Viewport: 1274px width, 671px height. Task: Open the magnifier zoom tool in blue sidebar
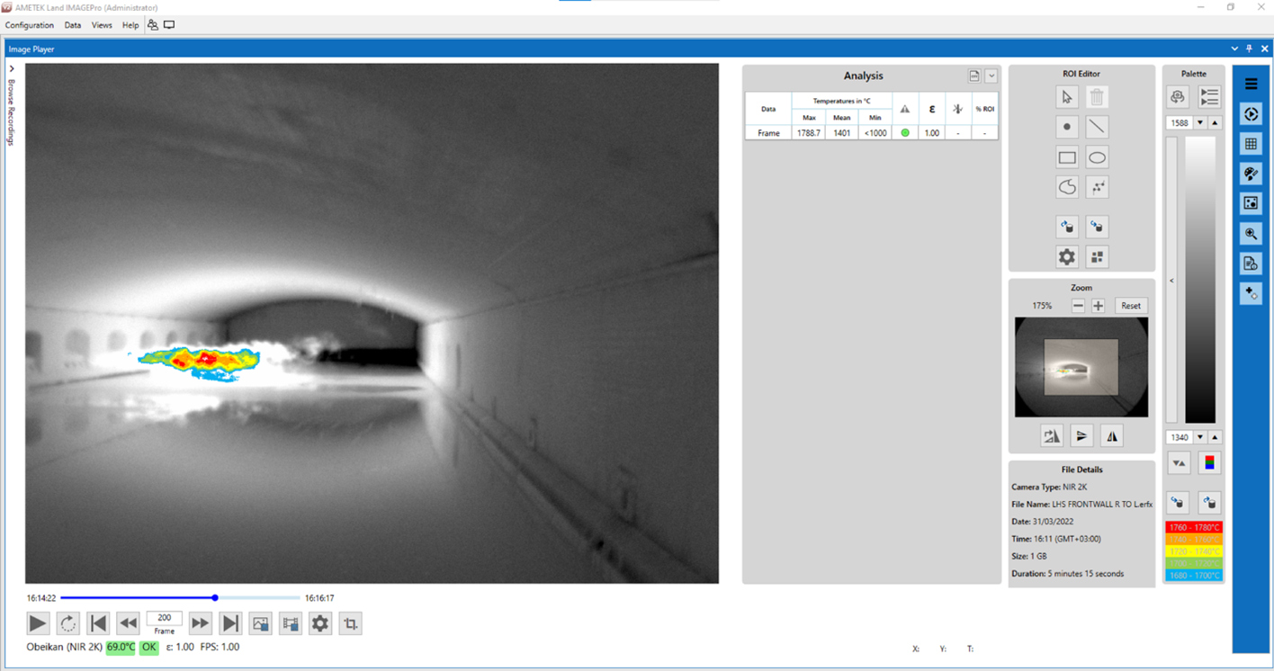pos(1250,234)
